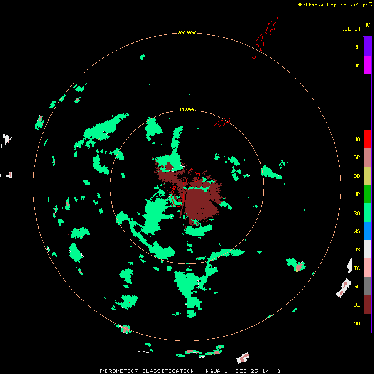
Task: Click the 14 DEC 25 date text
Action: point(241,371)
